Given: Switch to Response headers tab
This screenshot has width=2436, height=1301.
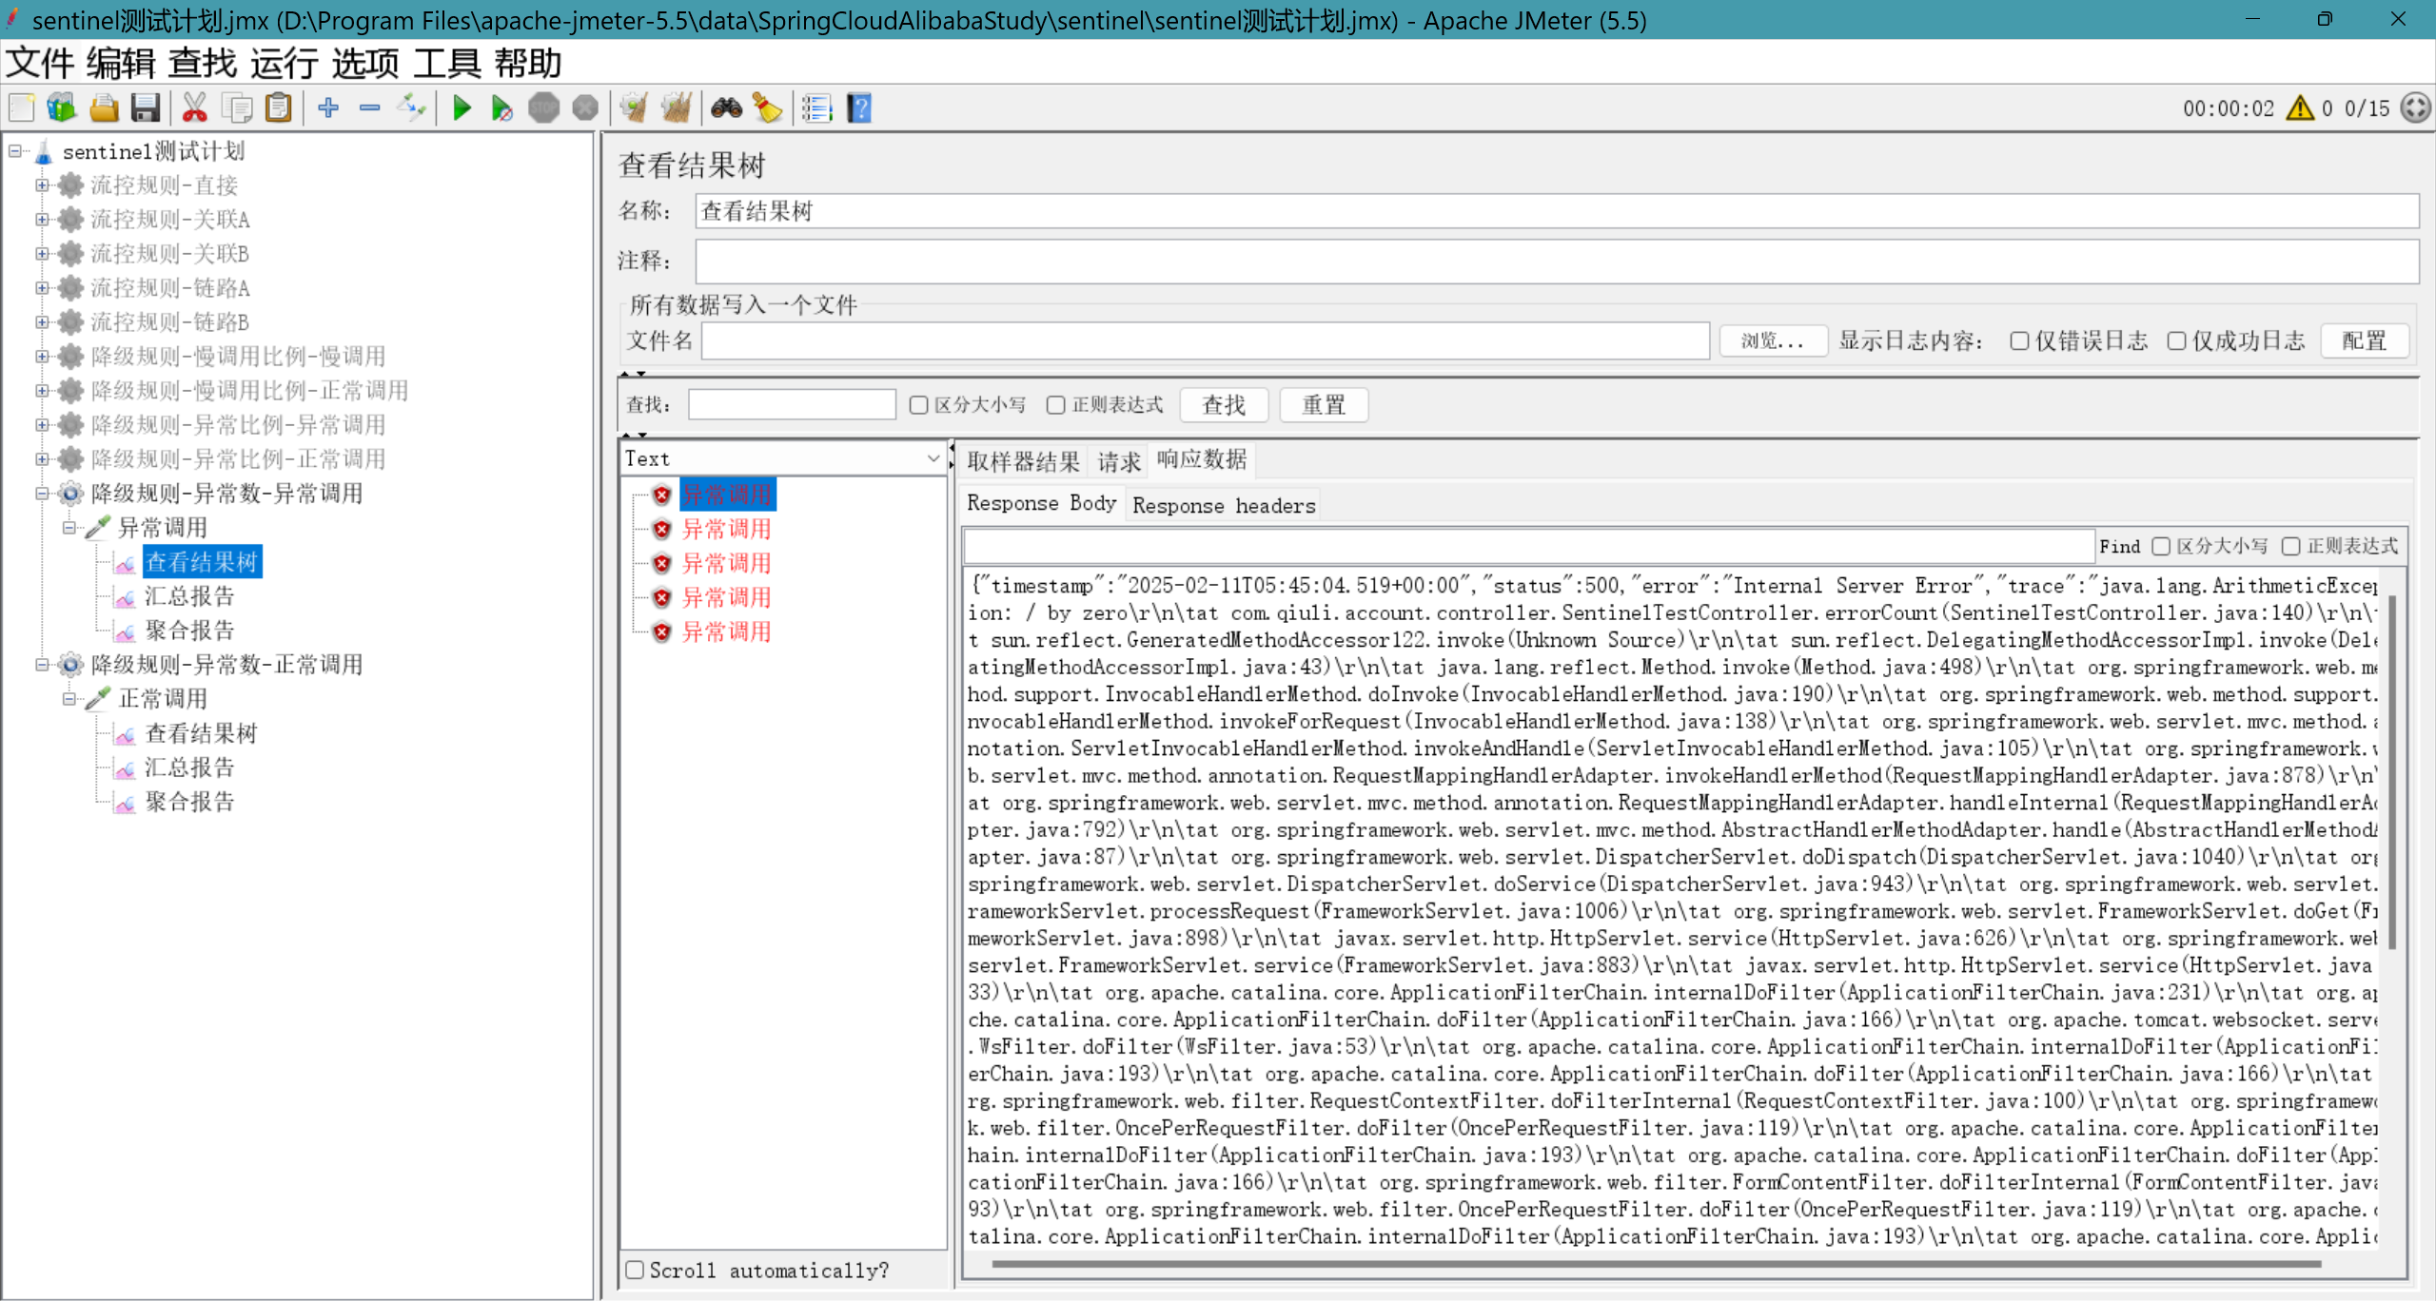Looking at the screenshot, I should 1223,505.
